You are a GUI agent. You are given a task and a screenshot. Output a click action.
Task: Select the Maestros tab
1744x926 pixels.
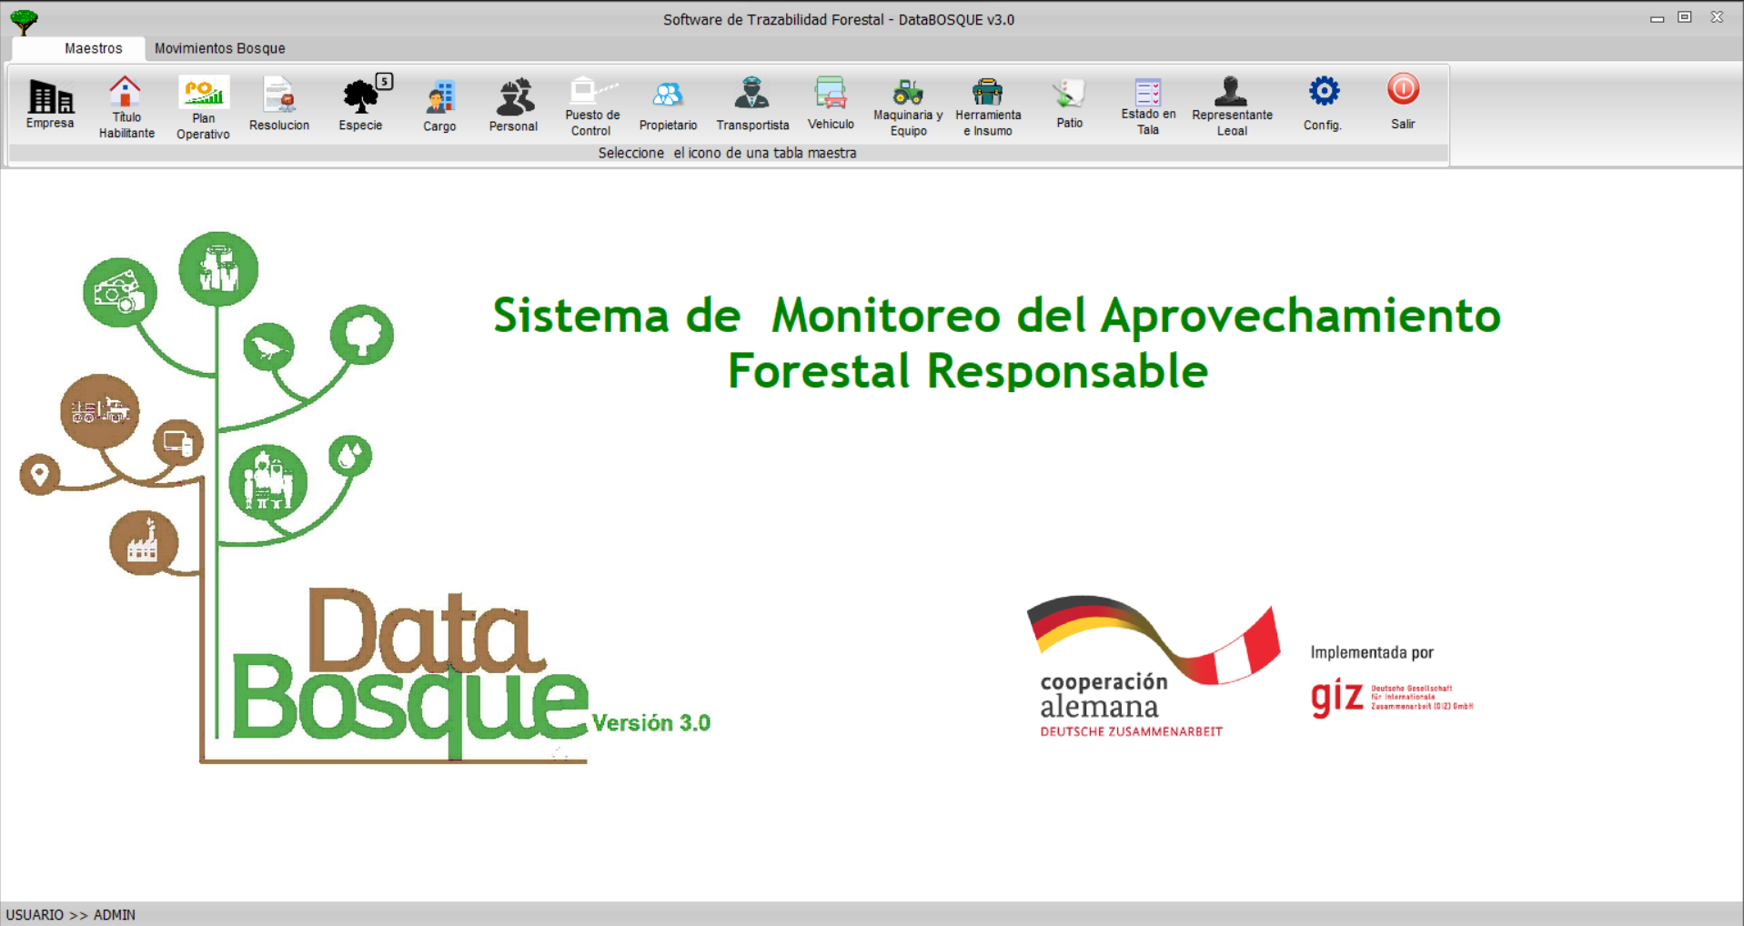(x=93, y=48)
